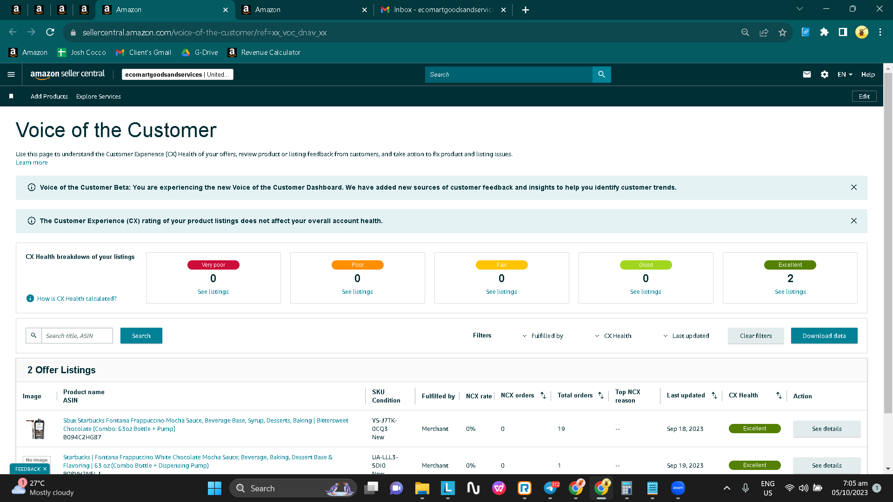Reload the page with the browser refresh icon

click(50, 32)
